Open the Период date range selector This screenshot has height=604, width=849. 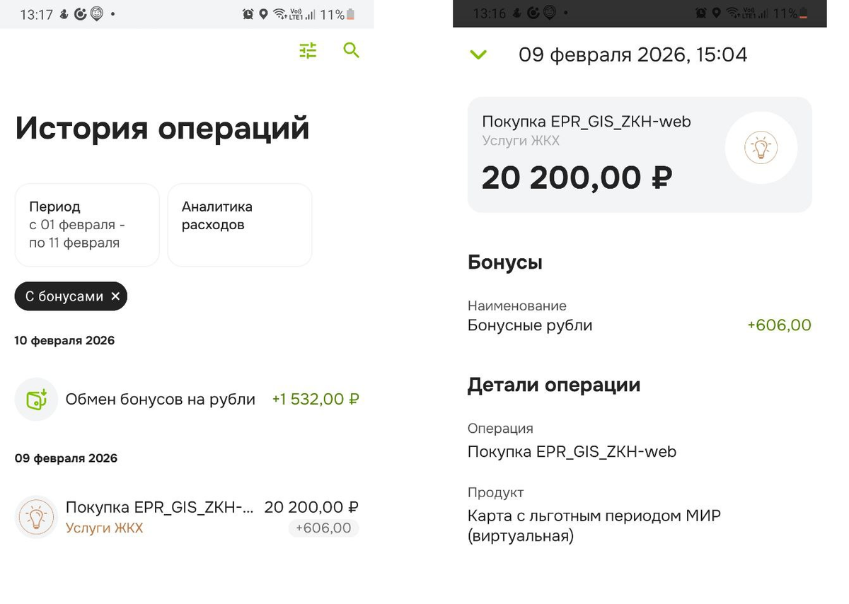[x=86, y=224]
